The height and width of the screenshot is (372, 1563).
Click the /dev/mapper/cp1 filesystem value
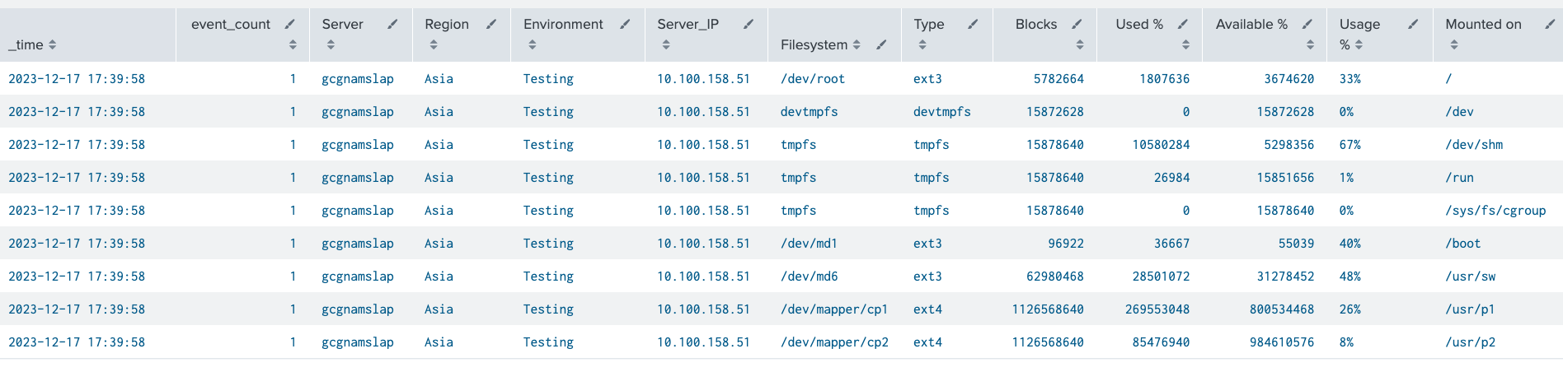click(x=833, y=309)
